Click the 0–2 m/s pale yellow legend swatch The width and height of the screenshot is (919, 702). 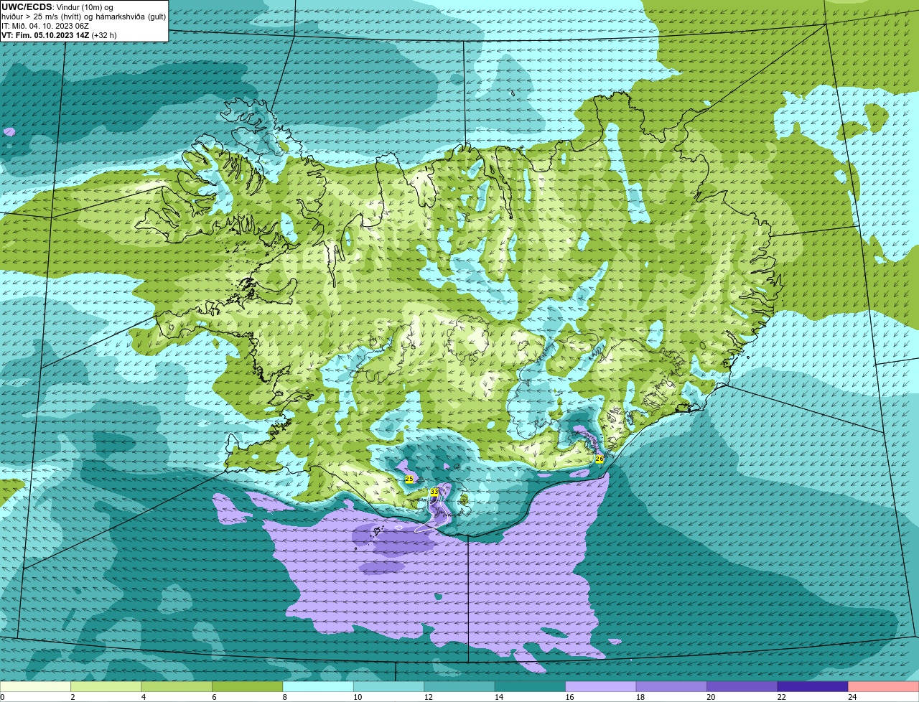pos(35,686)
